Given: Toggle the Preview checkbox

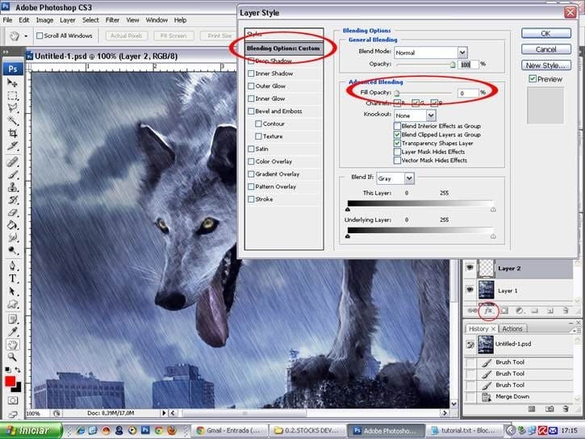Looking at the screenshot, I should click(x=533, y=79).
